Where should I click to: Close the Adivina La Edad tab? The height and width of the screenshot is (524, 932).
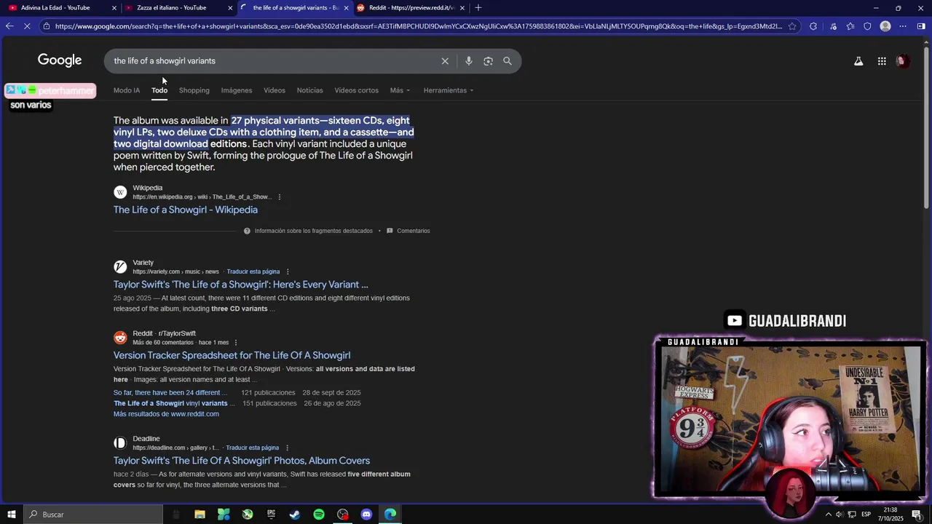pos(114,8)
